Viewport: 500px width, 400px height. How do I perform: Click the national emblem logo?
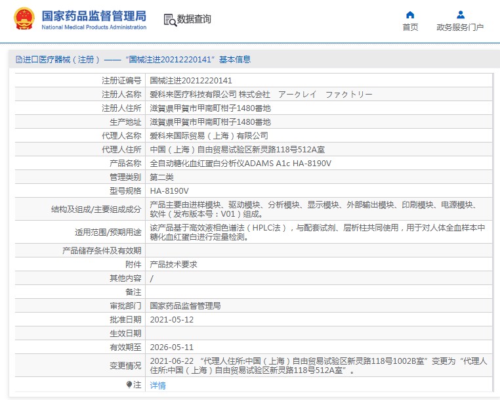tap(24, 20)
